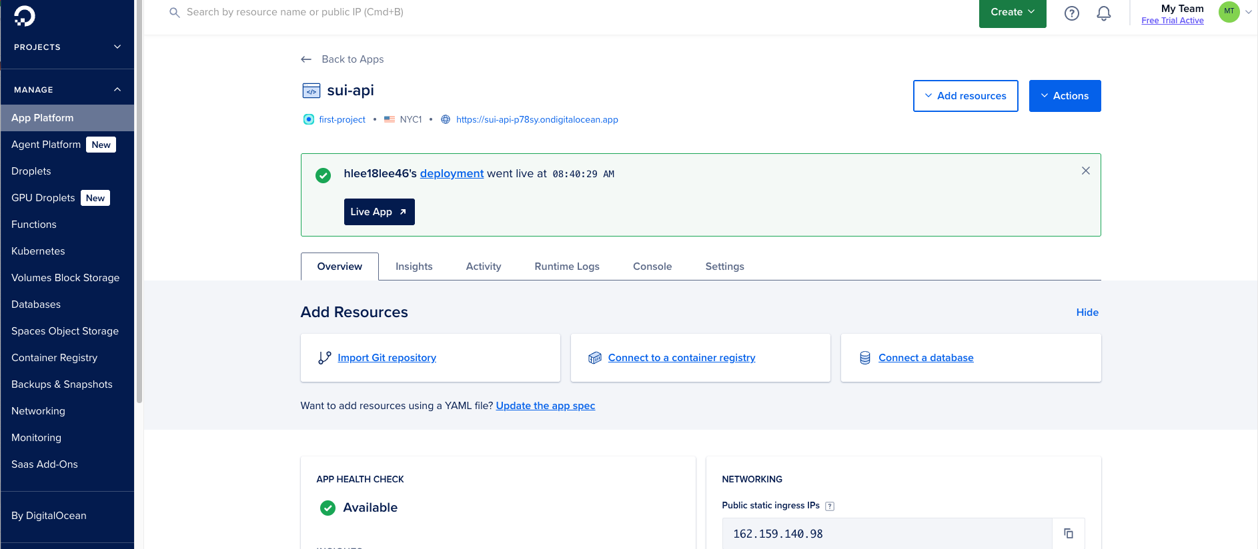This screenshot has width=1258, height=549.
Task: Open App Platform in sidebar
Action: click(x=67, y=118)
